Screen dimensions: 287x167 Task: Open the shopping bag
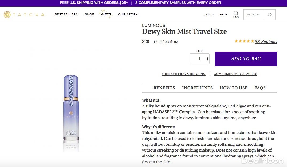coord(236,14)
